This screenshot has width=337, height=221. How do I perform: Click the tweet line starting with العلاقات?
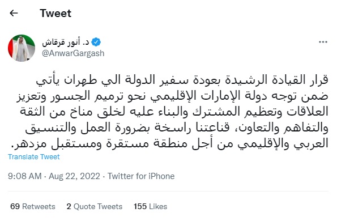[174, 112]
